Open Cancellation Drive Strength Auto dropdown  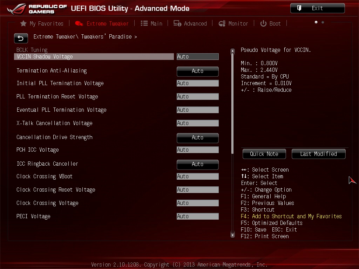198,138
